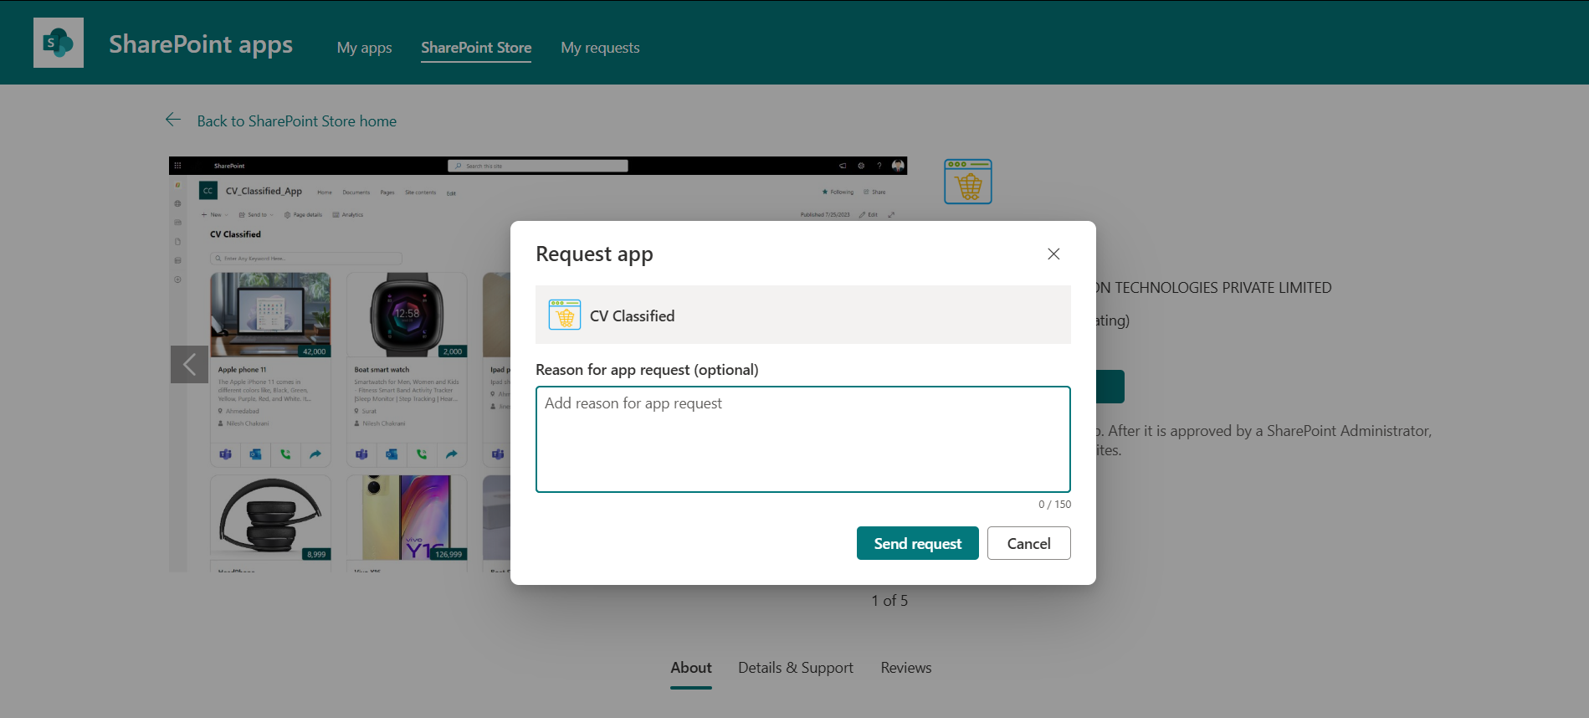View the Reviews tab
This screenshot has height=718, width=1589.
pyautogui.click(x=906, y=668)
